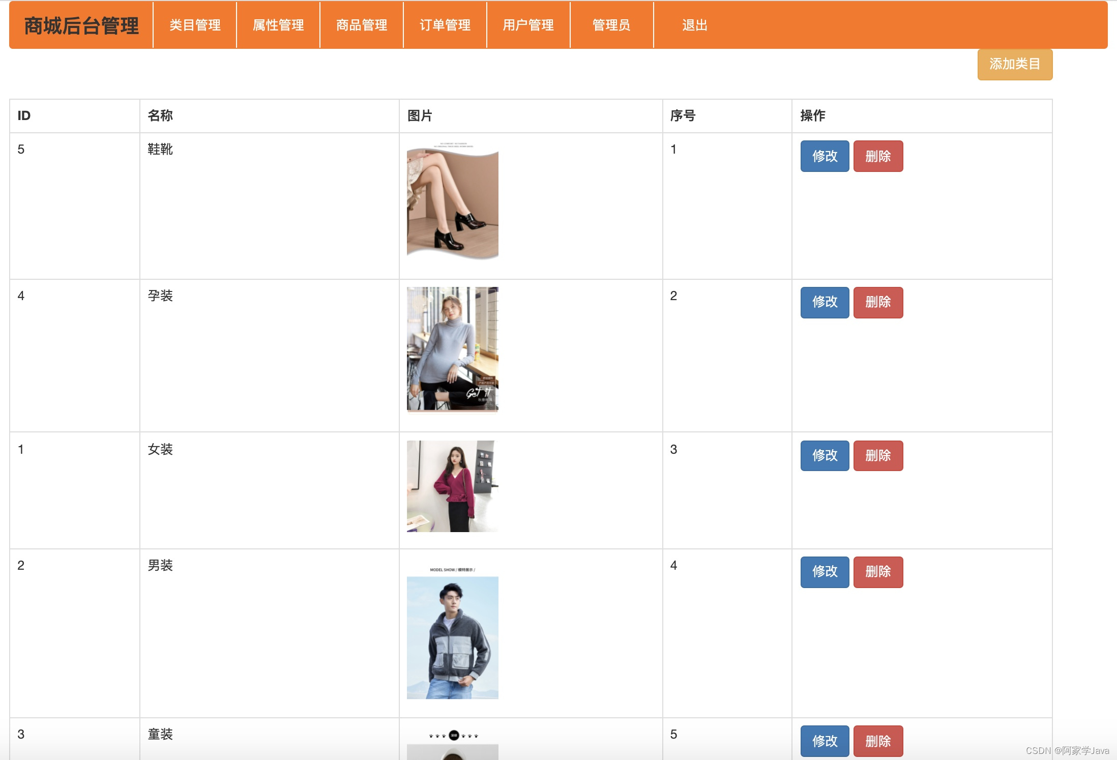Viewport: 1117px width, 760px height.
Task: Select 订单管理 in the top navigation
Action: [445, 25]
